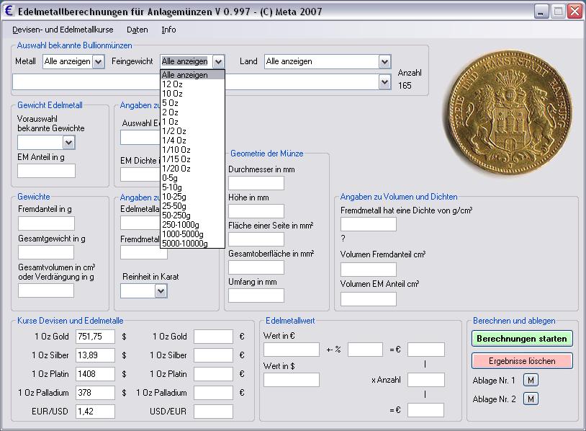Open the Daten menu

(137, 30)
